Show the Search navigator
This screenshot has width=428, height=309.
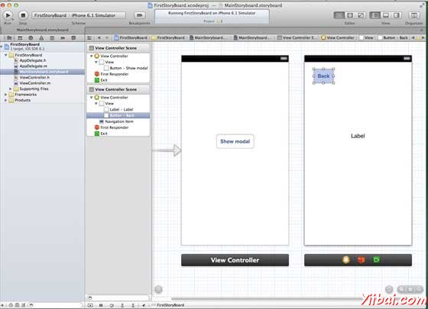pos(31,38)
